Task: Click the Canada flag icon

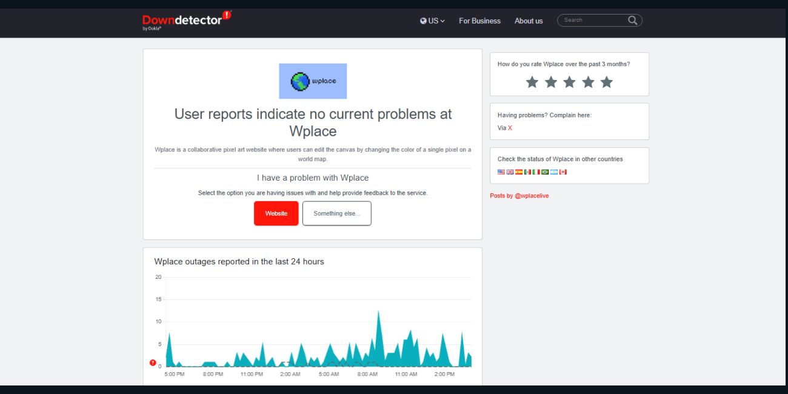Action: pos(563,172)
